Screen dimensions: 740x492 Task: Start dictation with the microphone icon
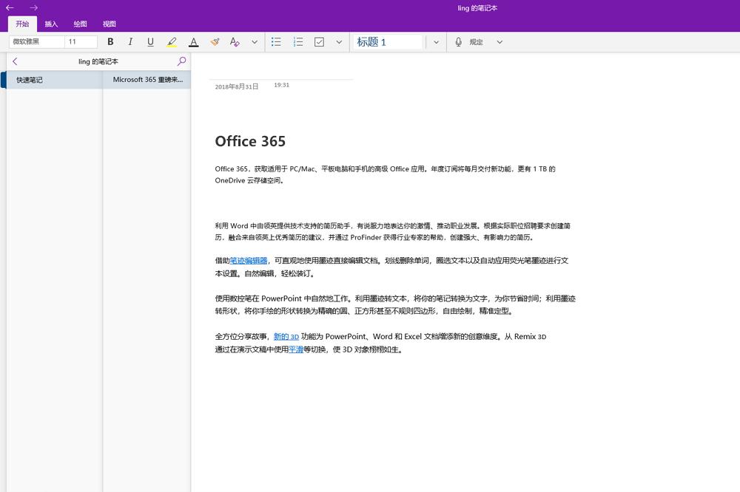458,41
